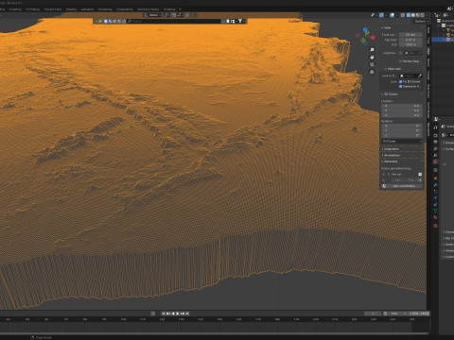
Task: Open the Geometry Nodes workspace tab
Action: (148, 9)
